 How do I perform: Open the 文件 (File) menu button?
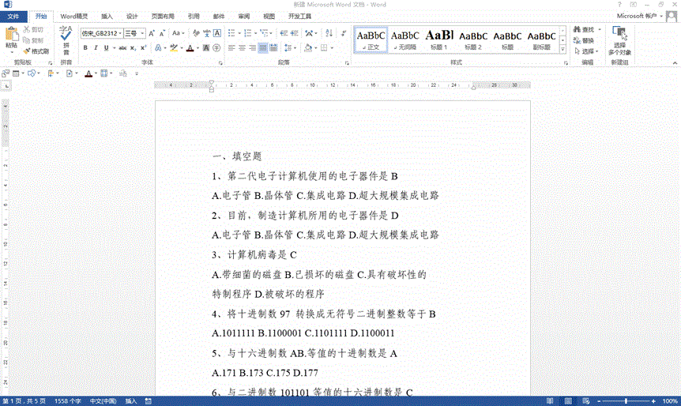coord(13,16)
